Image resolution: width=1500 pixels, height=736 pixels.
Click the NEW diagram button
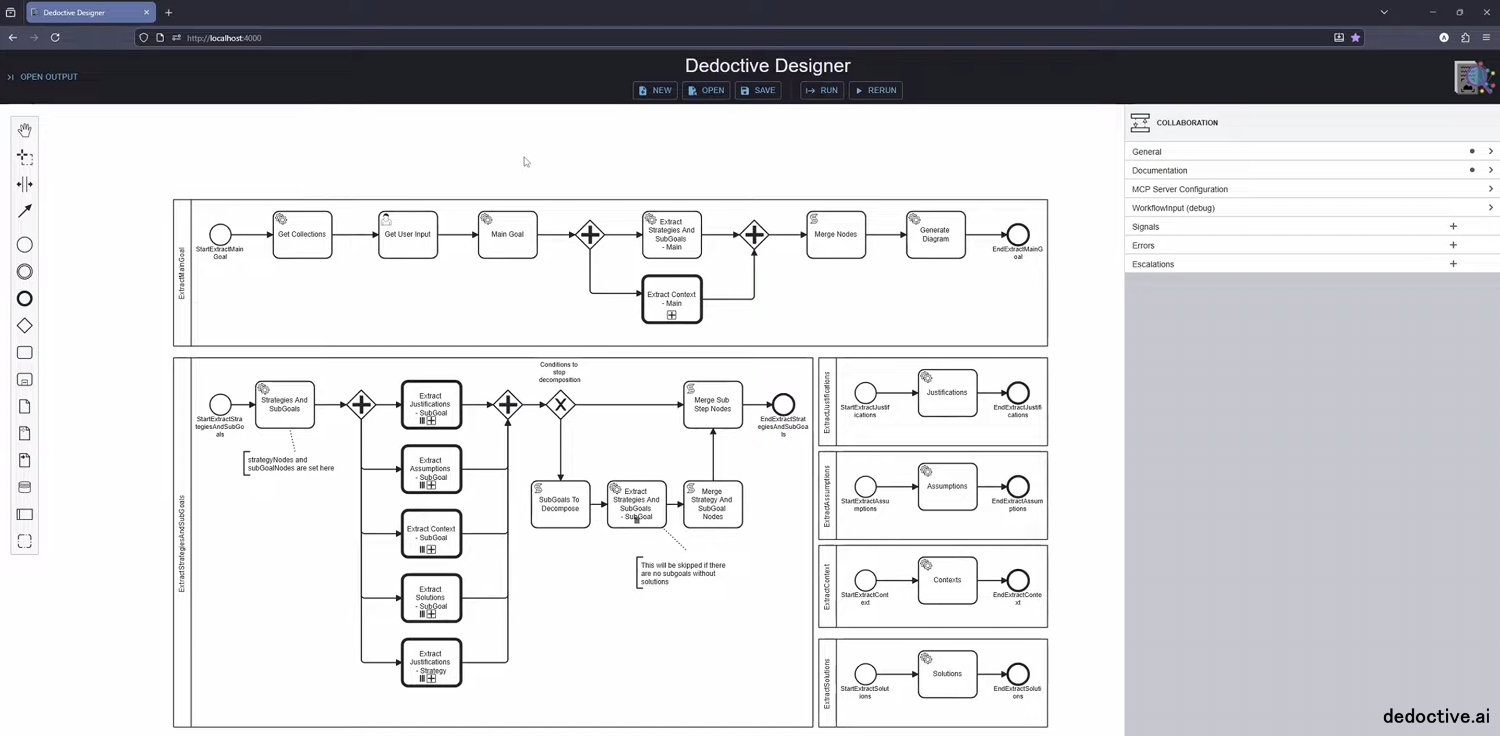(x=655, y=90)
